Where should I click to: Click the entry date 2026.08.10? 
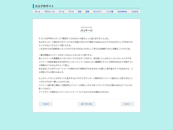[x=86, y=27]
